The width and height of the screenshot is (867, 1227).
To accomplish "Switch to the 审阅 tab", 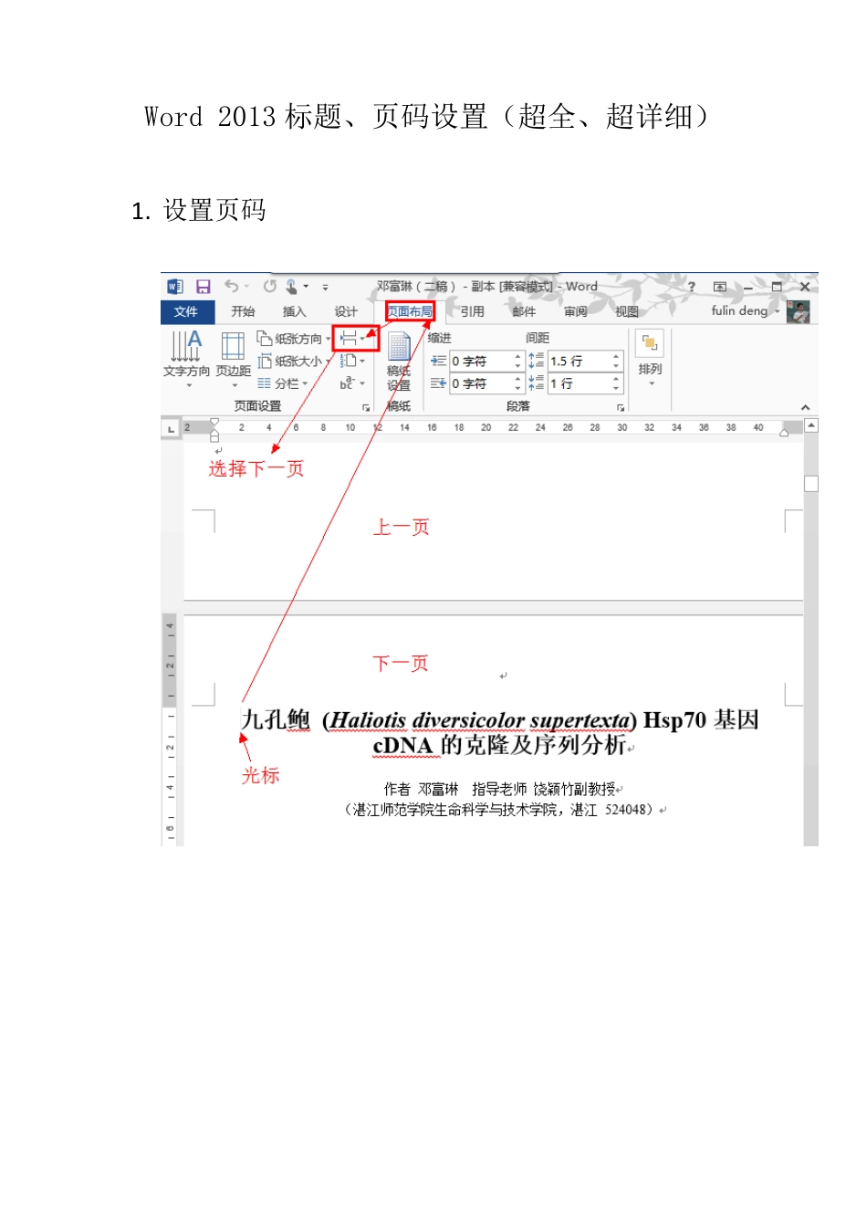I will tap(576, 311).
